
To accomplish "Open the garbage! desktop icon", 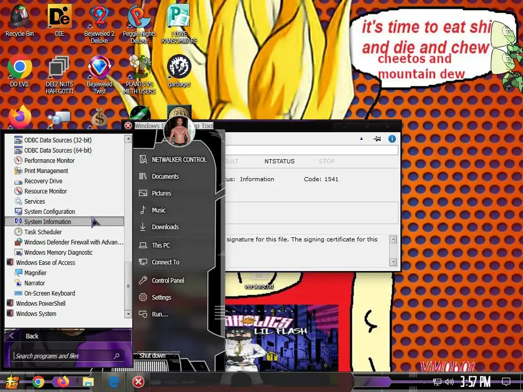I will [x=179, y=70].
